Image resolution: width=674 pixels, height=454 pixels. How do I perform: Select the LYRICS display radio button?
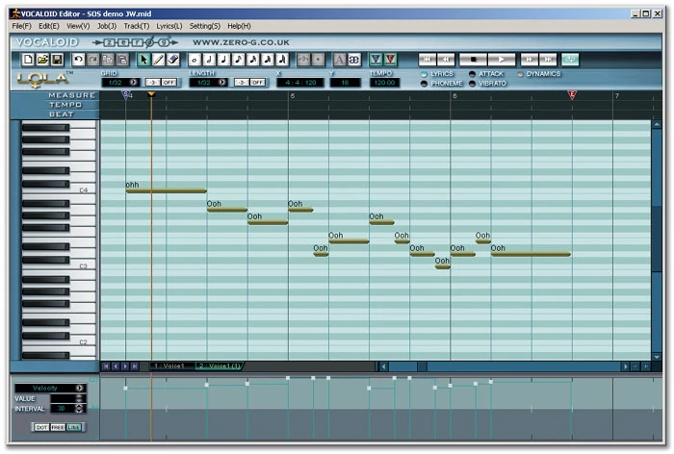click(424, 74)
